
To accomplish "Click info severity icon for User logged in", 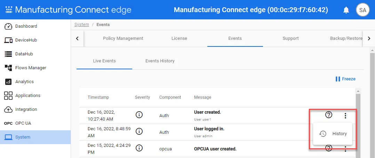I will [x=139, y=131].
